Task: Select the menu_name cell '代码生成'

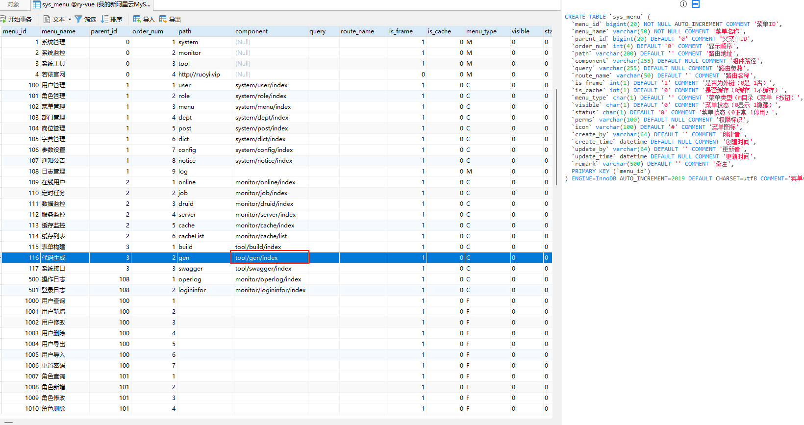Action: coord(65,257)
